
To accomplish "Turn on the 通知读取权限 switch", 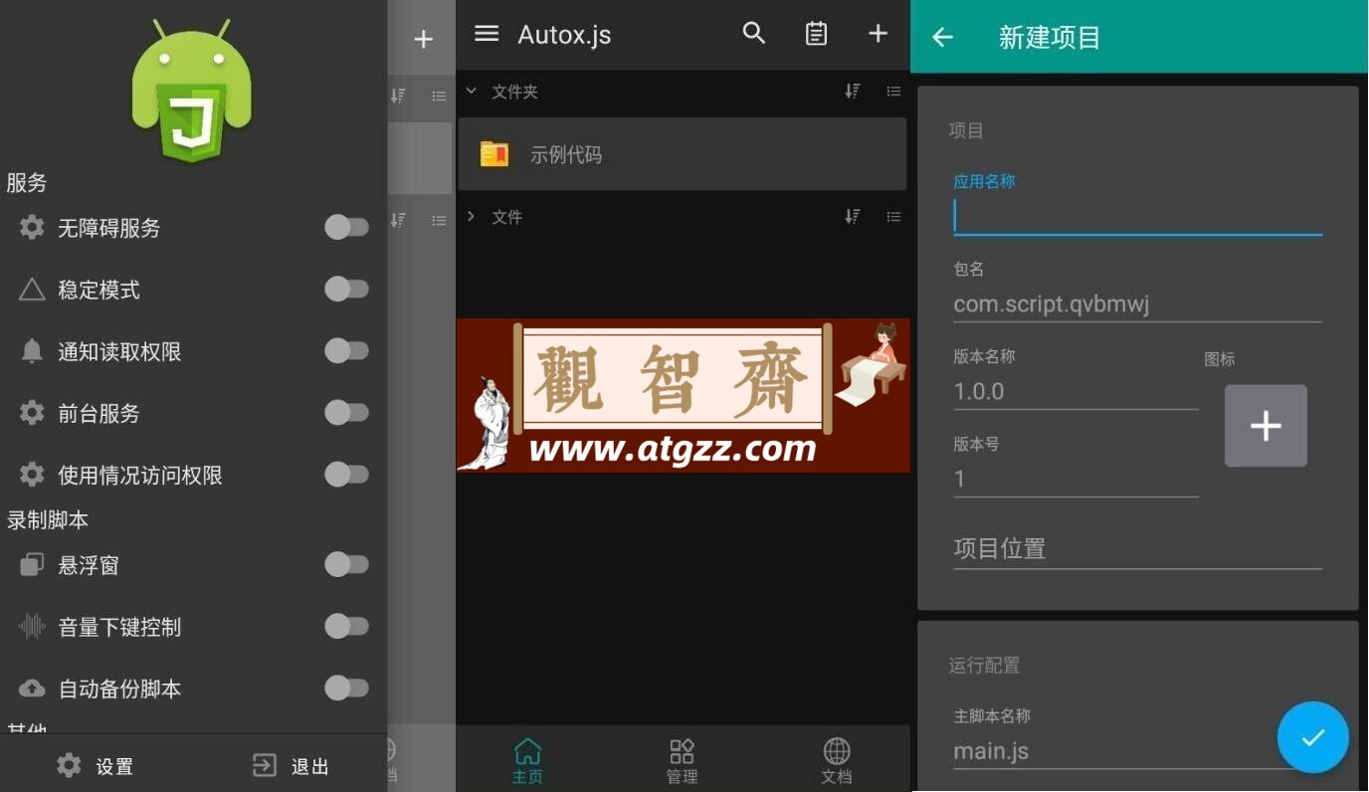I will [x=346, y=351].
